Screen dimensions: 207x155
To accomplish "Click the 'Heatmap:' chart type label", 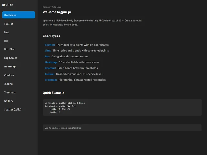I will click(x=51, y=62).
